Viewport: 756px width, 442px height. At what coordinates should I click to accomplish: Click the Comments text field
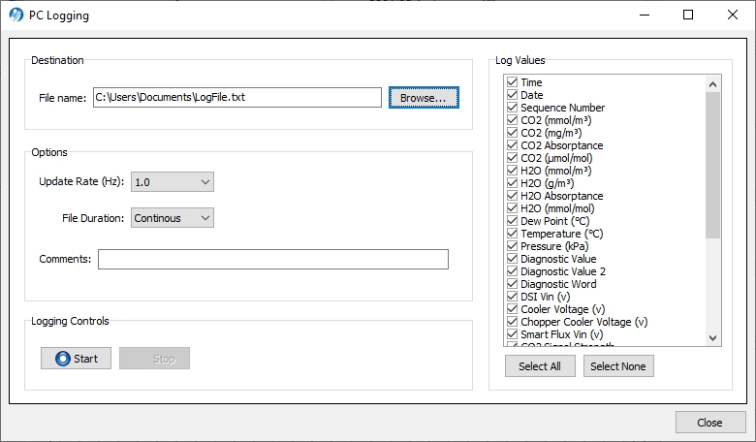[x=273, y=260]
